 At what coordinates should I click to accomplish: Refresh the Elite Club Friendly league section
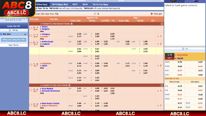coord(162,85)
